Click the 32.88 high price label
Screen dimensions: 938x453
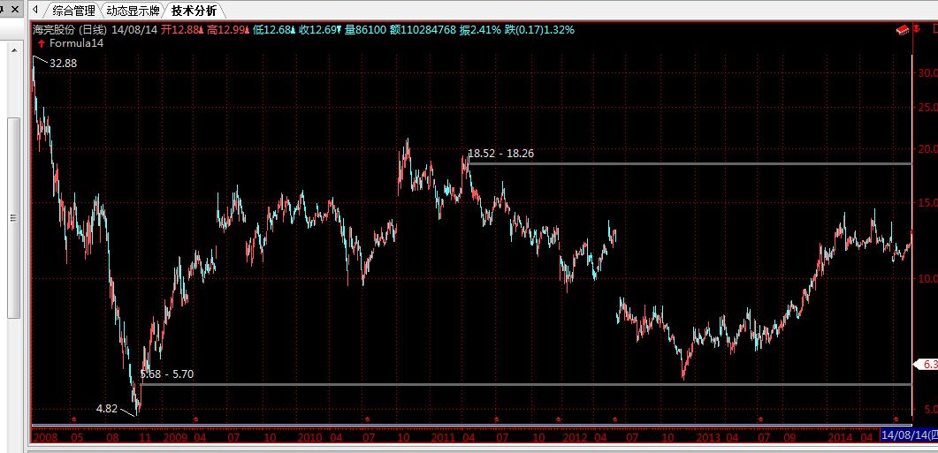pos(64,63)
